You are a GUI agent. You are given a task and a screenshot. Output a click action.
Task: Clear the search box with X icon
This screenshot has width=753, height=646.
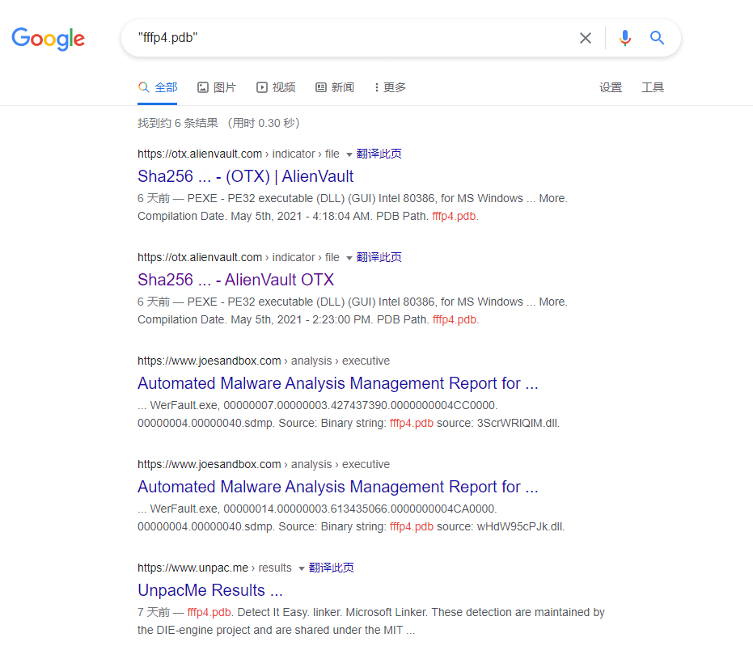click(x=585, y=38)
